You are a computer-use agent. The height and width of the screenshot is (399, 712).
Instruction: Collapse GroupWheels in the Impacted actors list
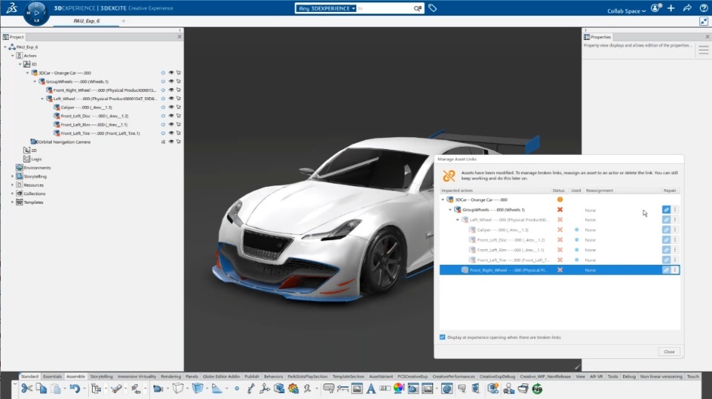click(x=450, y=210)
